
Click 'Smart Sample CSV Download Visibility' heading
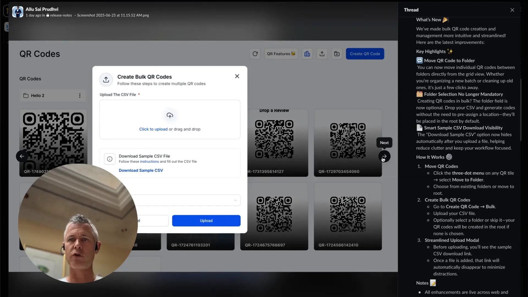click(x=463, y=128)
